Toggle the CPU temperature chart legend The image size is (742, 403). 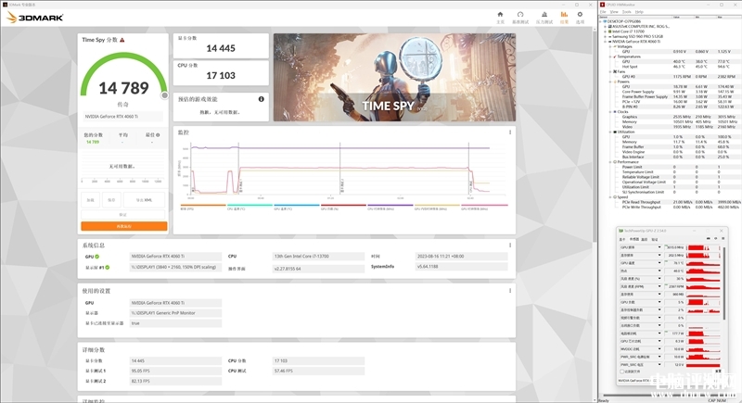(249, 207)
